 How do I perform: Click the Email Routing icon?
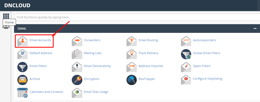[x=132, y=41]
